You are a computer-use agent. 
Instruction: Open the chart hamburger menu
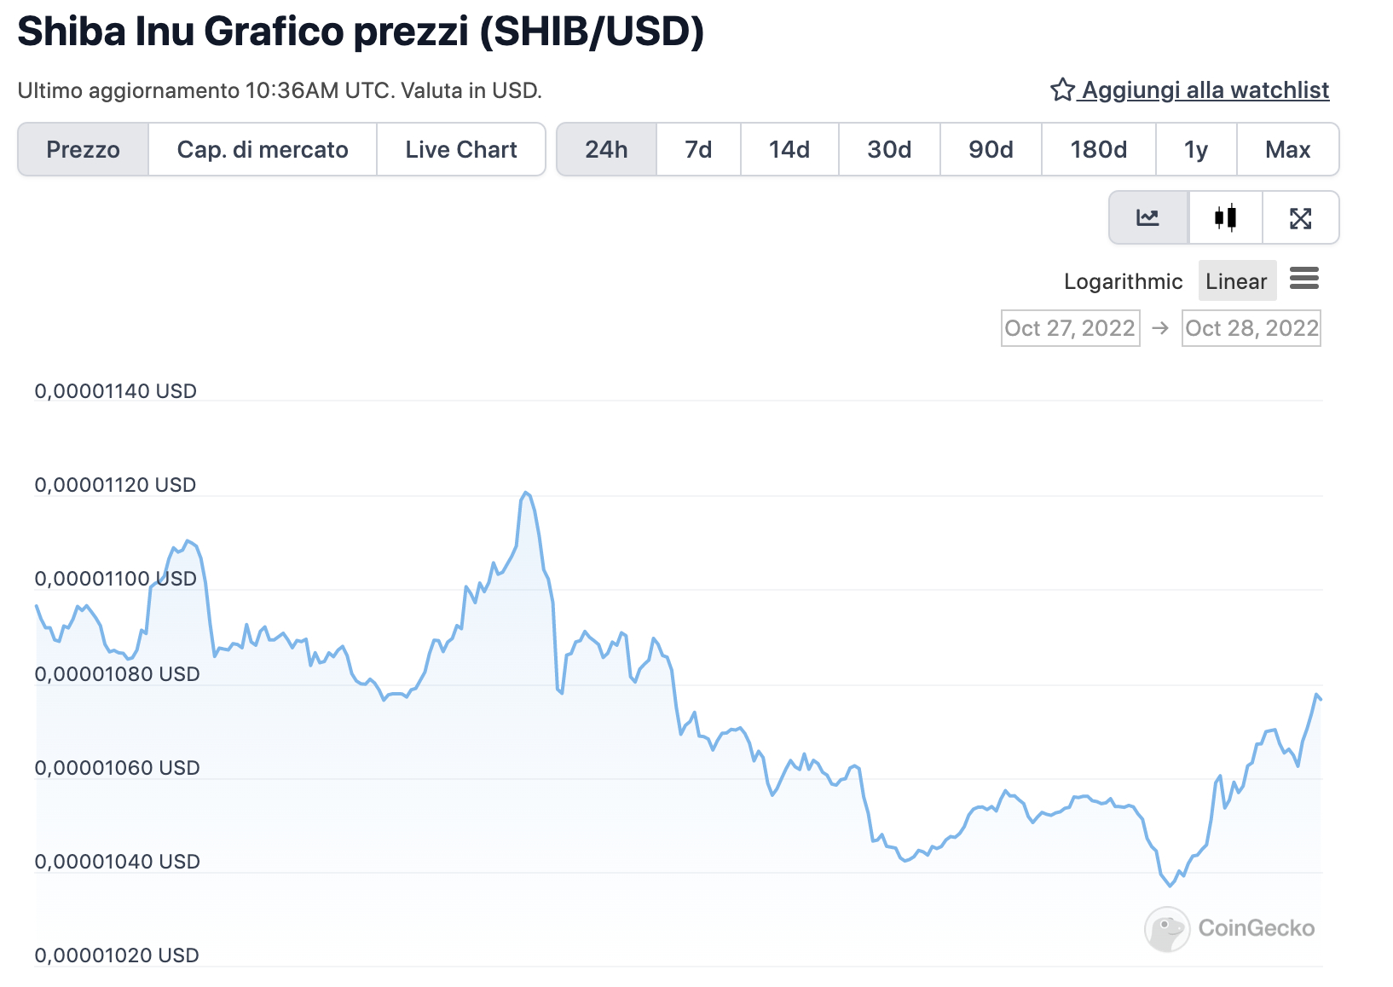[x=1303, y=278]
